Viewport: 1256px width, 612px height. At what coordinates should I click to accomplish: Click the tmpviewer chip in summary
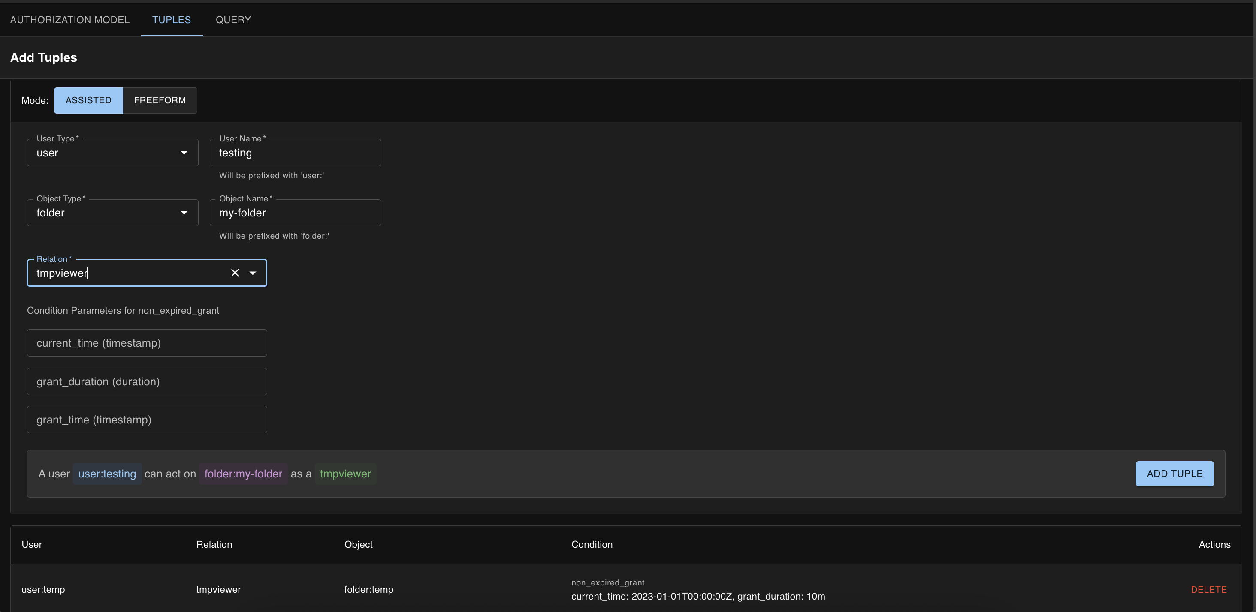pos(345,474)
